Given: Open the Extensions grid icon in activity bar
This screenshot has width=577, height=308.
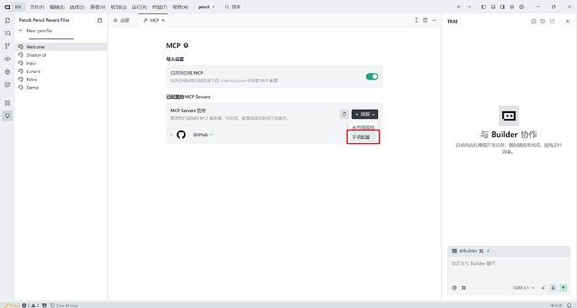Looking at the screenshot, I should tap(8, 103).
